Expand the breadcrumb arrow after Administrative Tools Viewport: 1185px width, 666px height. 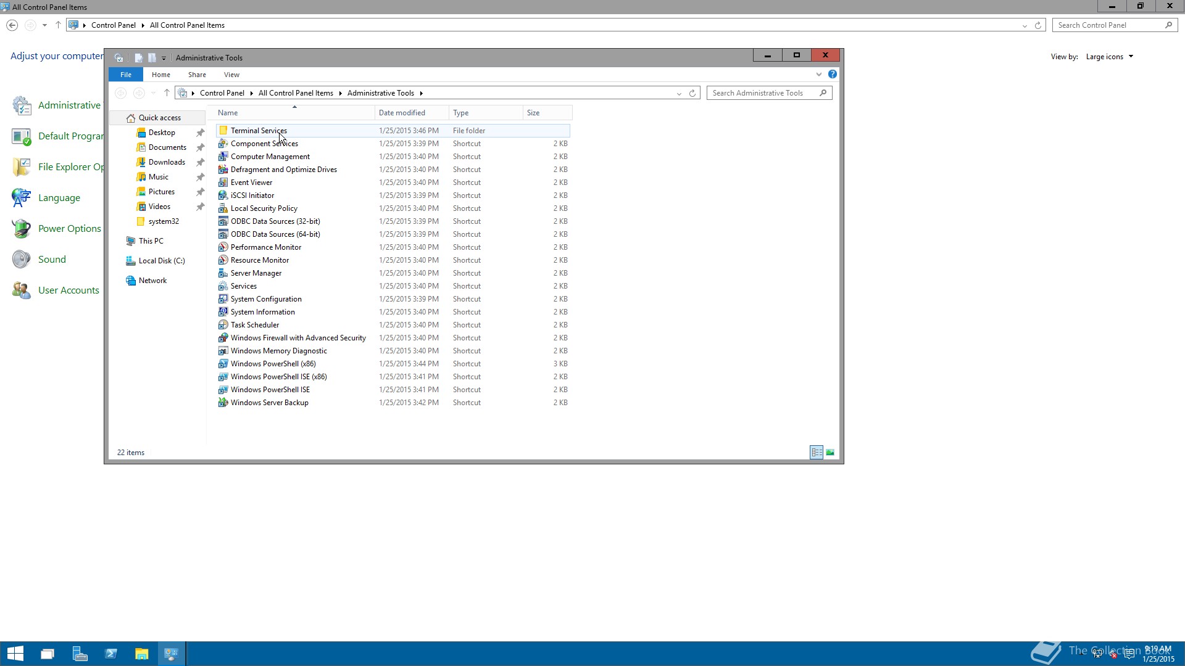[422, 93]
